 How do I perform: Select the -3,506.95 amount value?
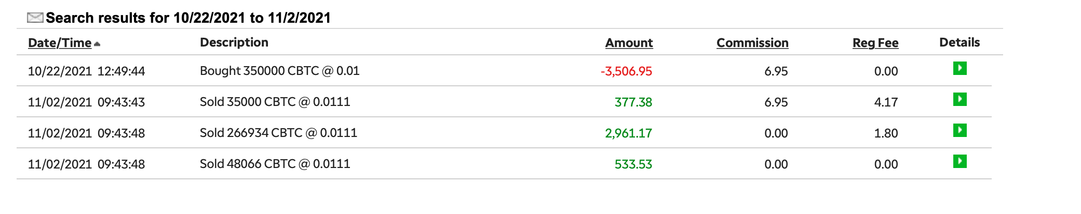point(626,71)
